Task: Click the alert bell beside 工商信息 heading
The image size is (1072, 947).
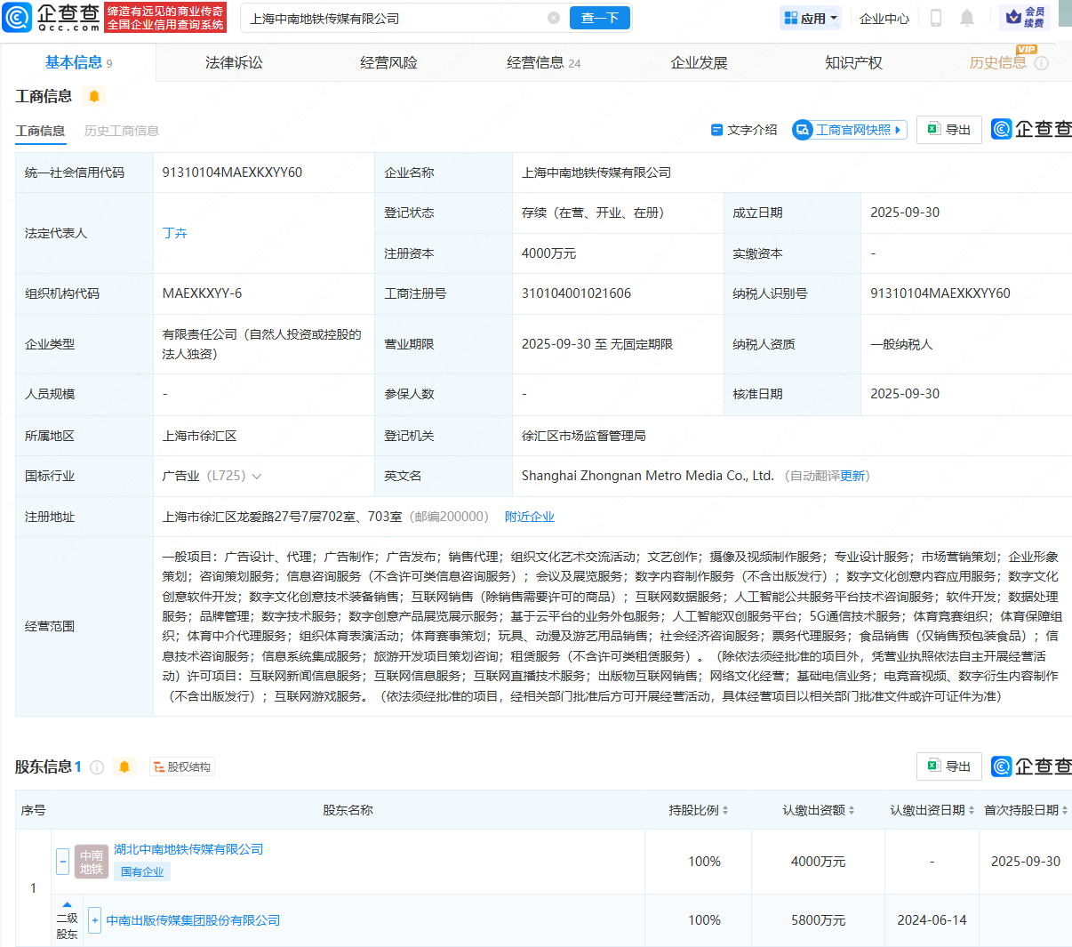Action: [94, 96]
